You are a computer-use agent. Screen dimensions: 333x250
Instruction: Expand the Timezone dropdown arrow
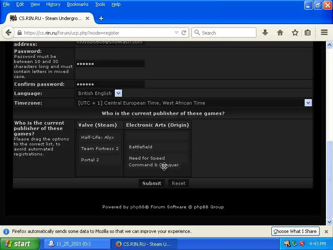pos(308,103)
